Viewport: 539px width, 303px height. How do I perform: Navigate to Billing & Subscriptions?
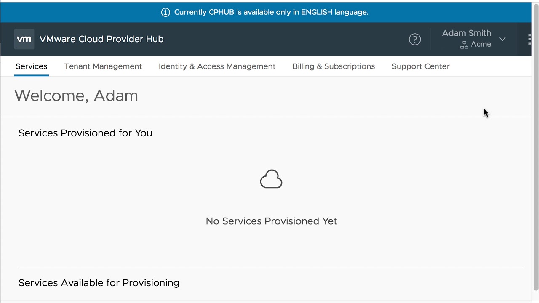click(x=333, y=66)
